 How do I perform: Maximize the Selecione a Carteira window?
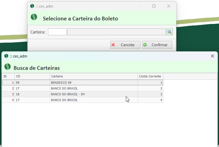pos(154,6)
